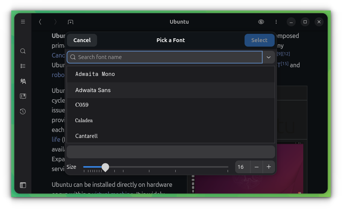The width and height of the screenshot is (342, 209).
Task: Click the size value field showing 16
Action: pyautogui.click(x=243, y=167)
